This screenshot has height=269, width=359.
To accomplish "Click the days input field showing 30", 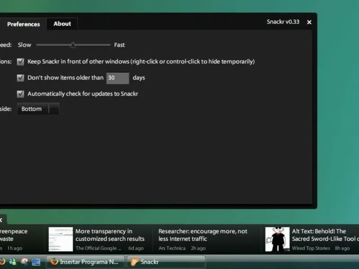I will click(x=118, y=78).
